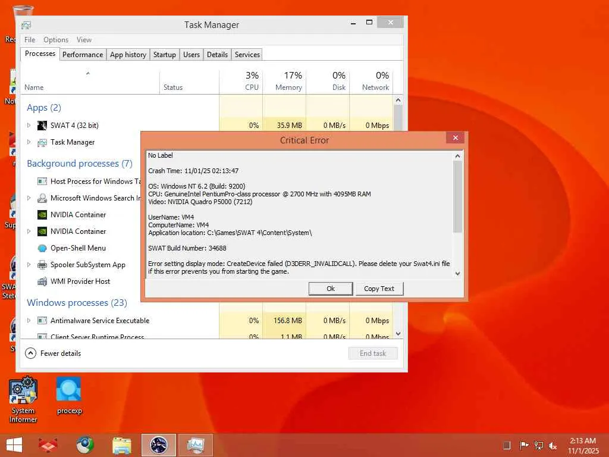Screen dimensions: 609x457
Task: Switch to the App history tab
Action: 128,55
